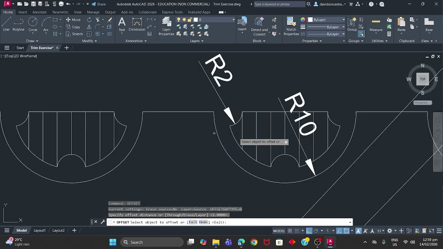Activate the Stretch command

point(74,34)
